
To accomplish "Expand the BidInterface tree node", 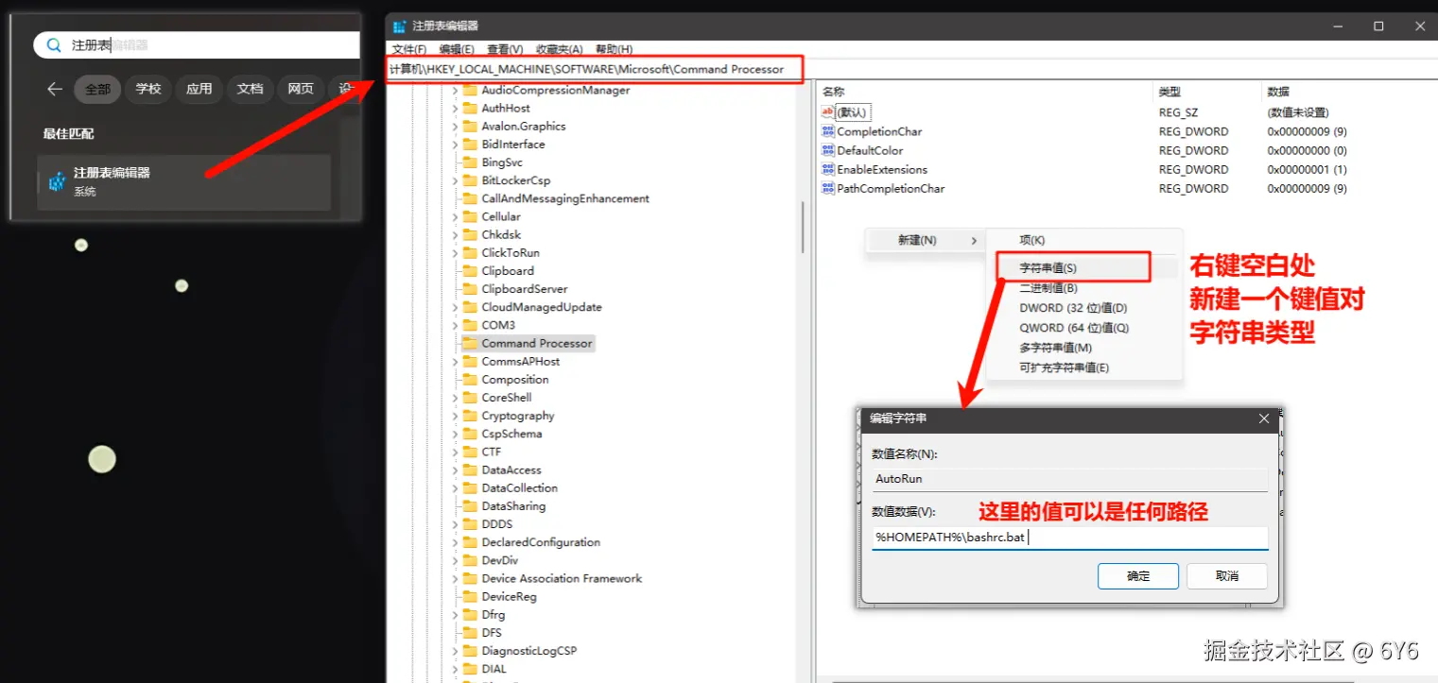I will tap(455, 145).
